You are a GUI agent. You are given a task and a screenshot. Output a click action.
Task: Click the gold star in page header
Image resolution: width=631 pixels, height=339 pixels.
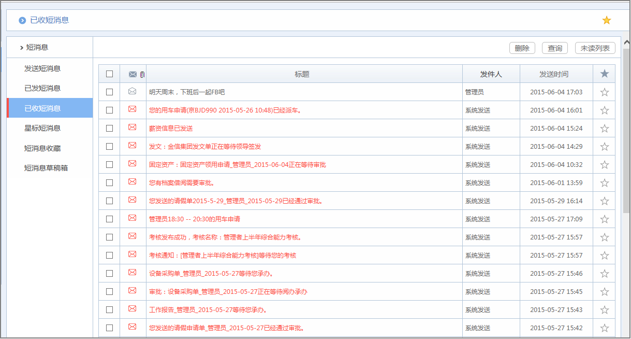tap(607, 20)
